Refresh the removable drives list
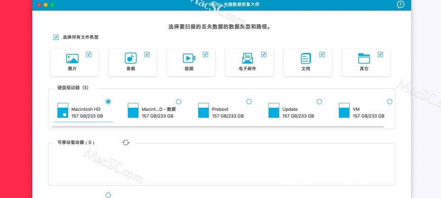 tap(126, 143)
